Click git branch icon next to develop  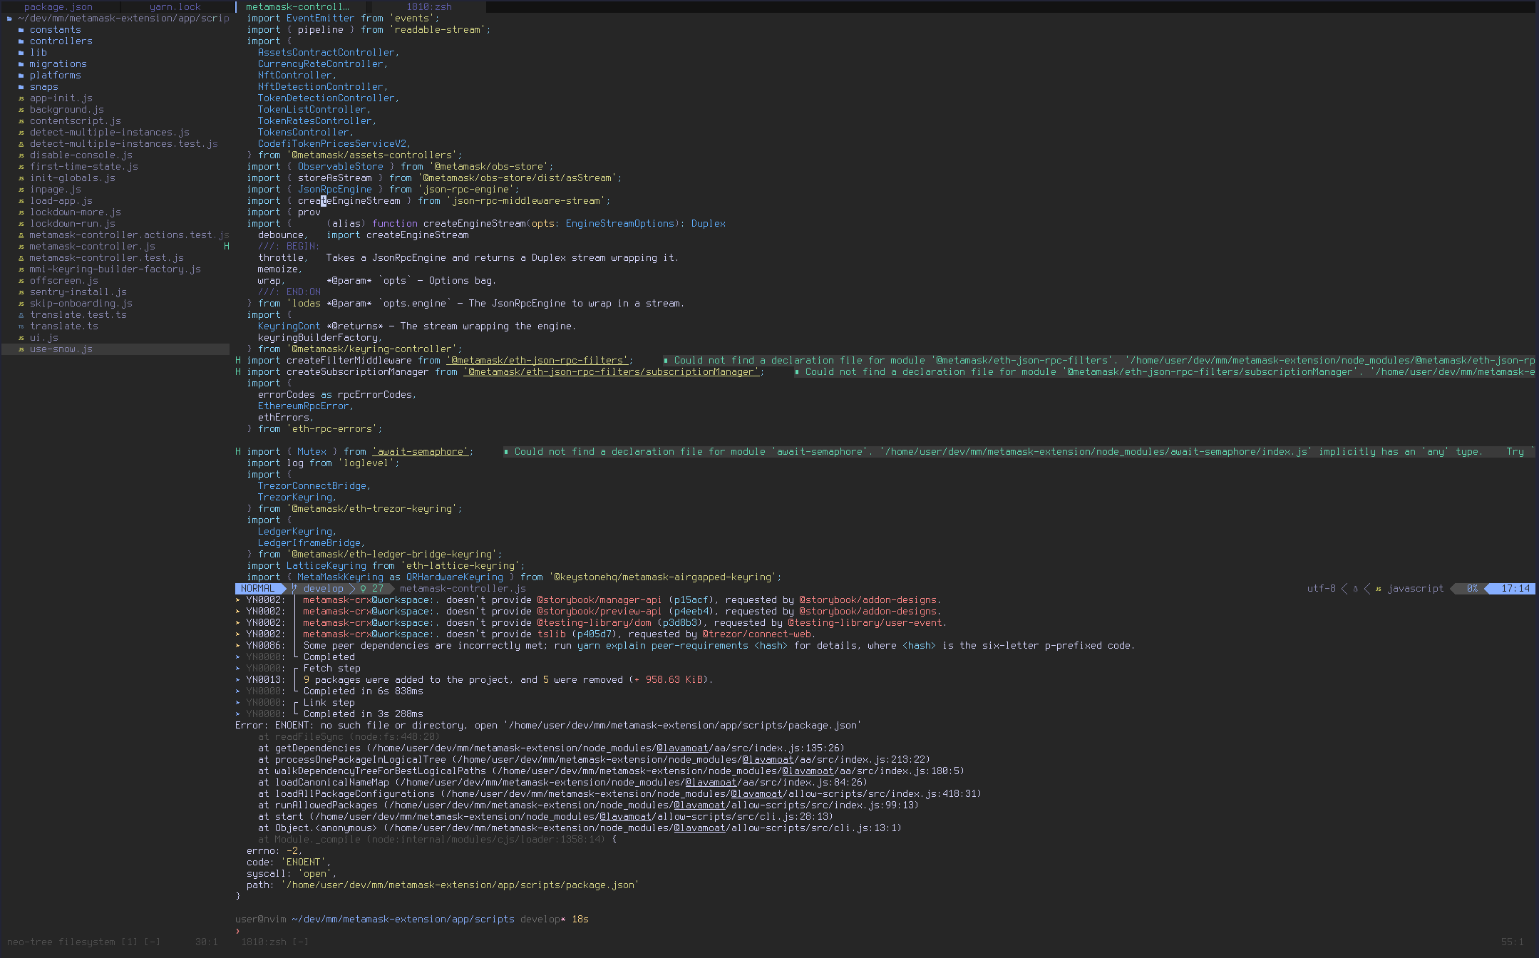point(294,589)
